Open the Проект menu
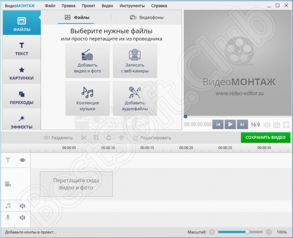 click(88, 6)
